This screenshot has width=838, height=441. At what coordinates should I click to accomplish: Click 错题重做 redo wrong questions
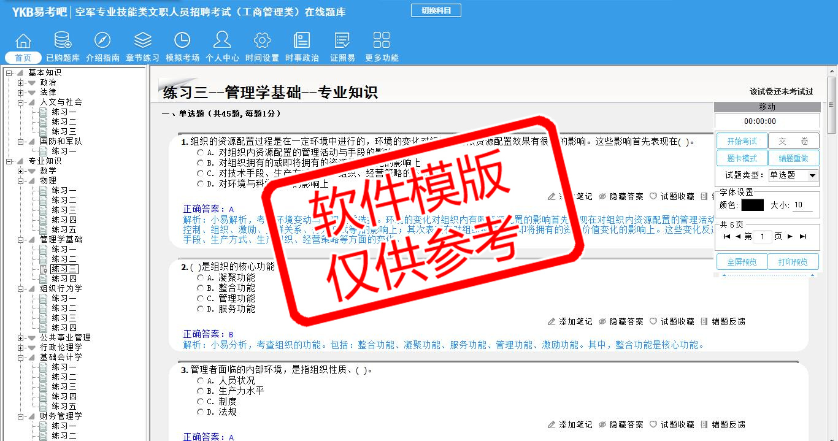pos(793,158)
